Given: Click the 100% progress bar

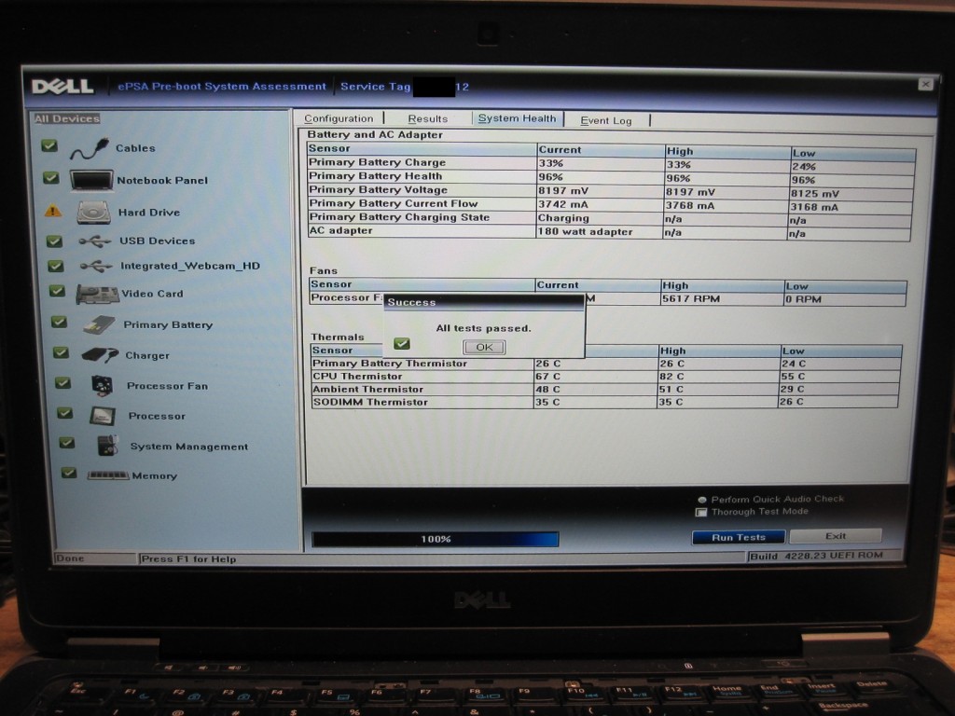Looking at the screenshot, I should [x=435, y=539].
